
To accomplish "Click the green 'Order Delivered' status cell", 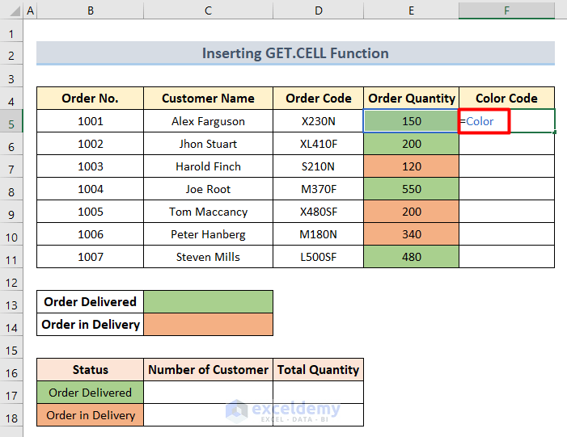I will tap(90, 393).
